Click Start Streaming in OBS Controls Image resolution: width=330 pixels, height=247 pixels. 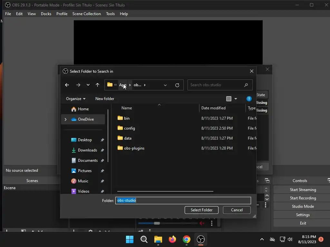(x=303, y=190)
